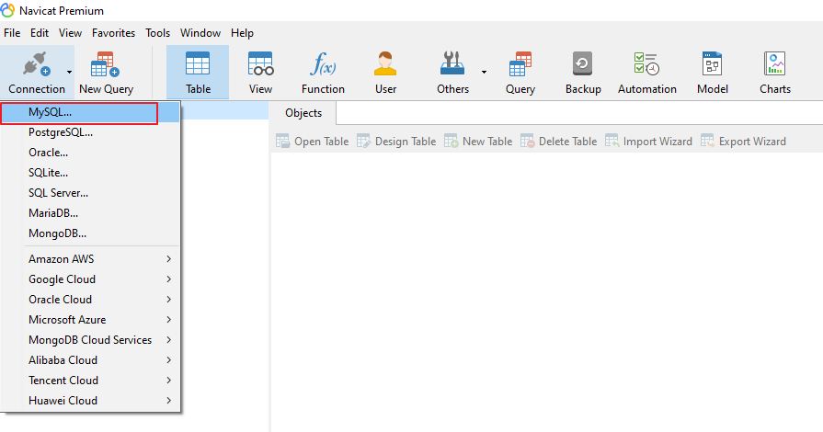Viewport: 823px width, 432px height.
Task: Click the Import Wizard icon
Action: point(612,142)
